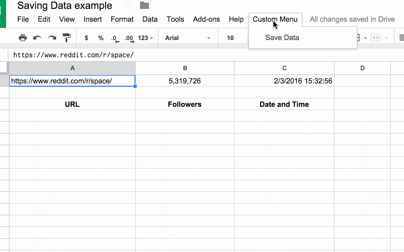Click the cell with 2/3/2016 15:32:56
Screen dimensions: 404x252
point(284,81)
